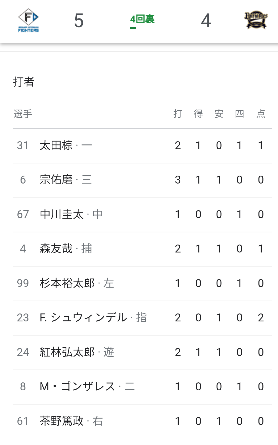This screenshot has width=278, height=445.
Task: Open F. シュウィンデル designated hitter entry
Action: coord(142,318)
